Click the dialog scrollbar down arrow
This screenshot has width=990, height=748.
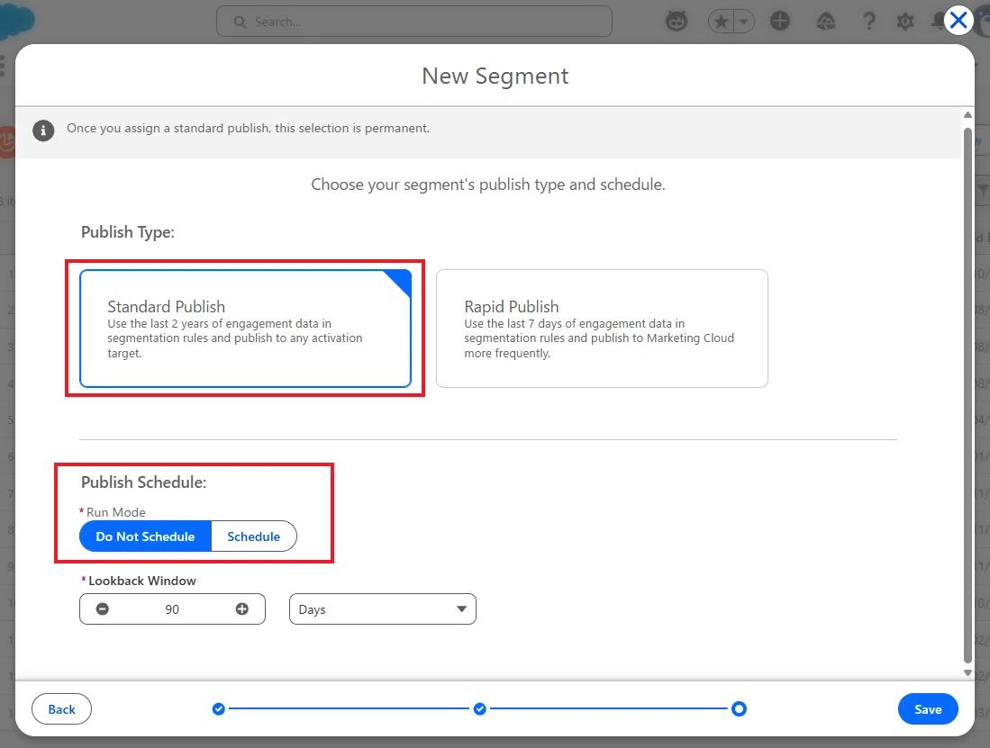point(967,672)
